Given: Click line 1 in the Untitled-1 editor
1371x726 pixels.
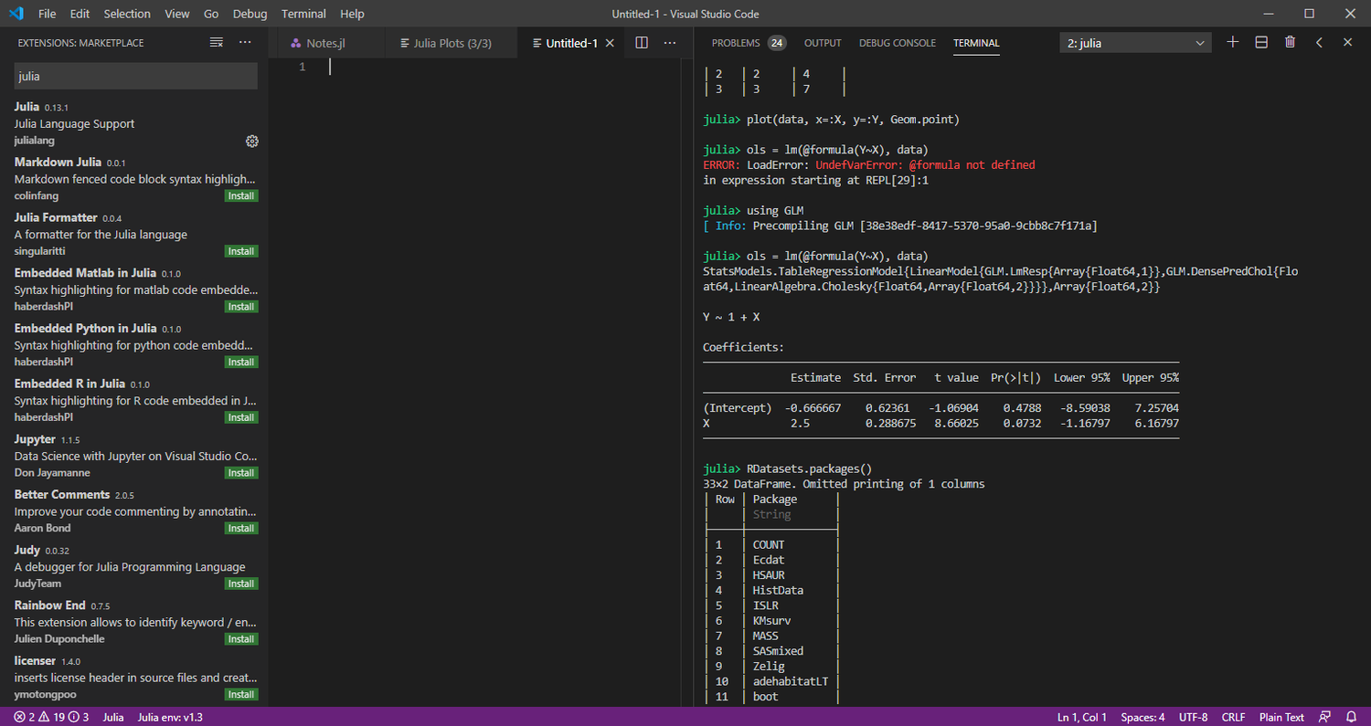Looking at the screenshot, I should [x=503, y=67].
